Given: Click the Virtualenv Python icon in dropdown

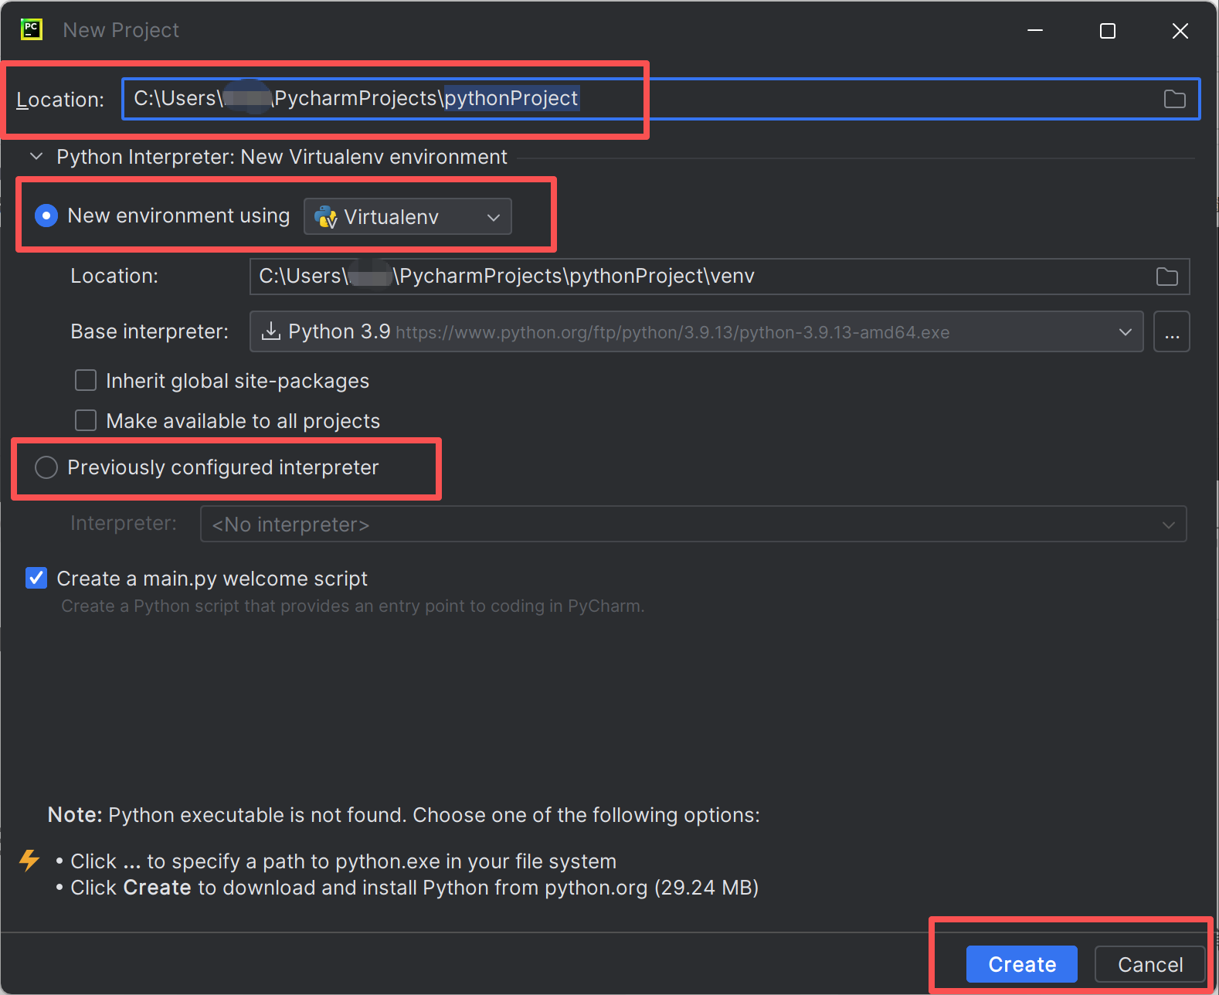Looking at the screenshot, I should click(327, 217).
